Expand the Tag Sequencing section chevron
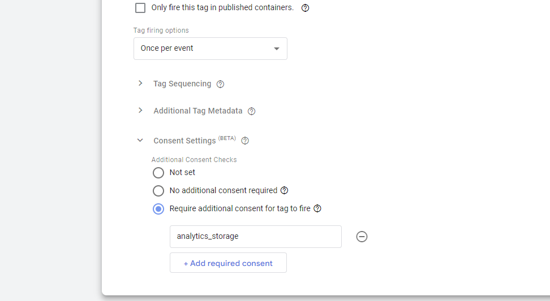This screenshot has width=550, height=301. click(140, 84)
